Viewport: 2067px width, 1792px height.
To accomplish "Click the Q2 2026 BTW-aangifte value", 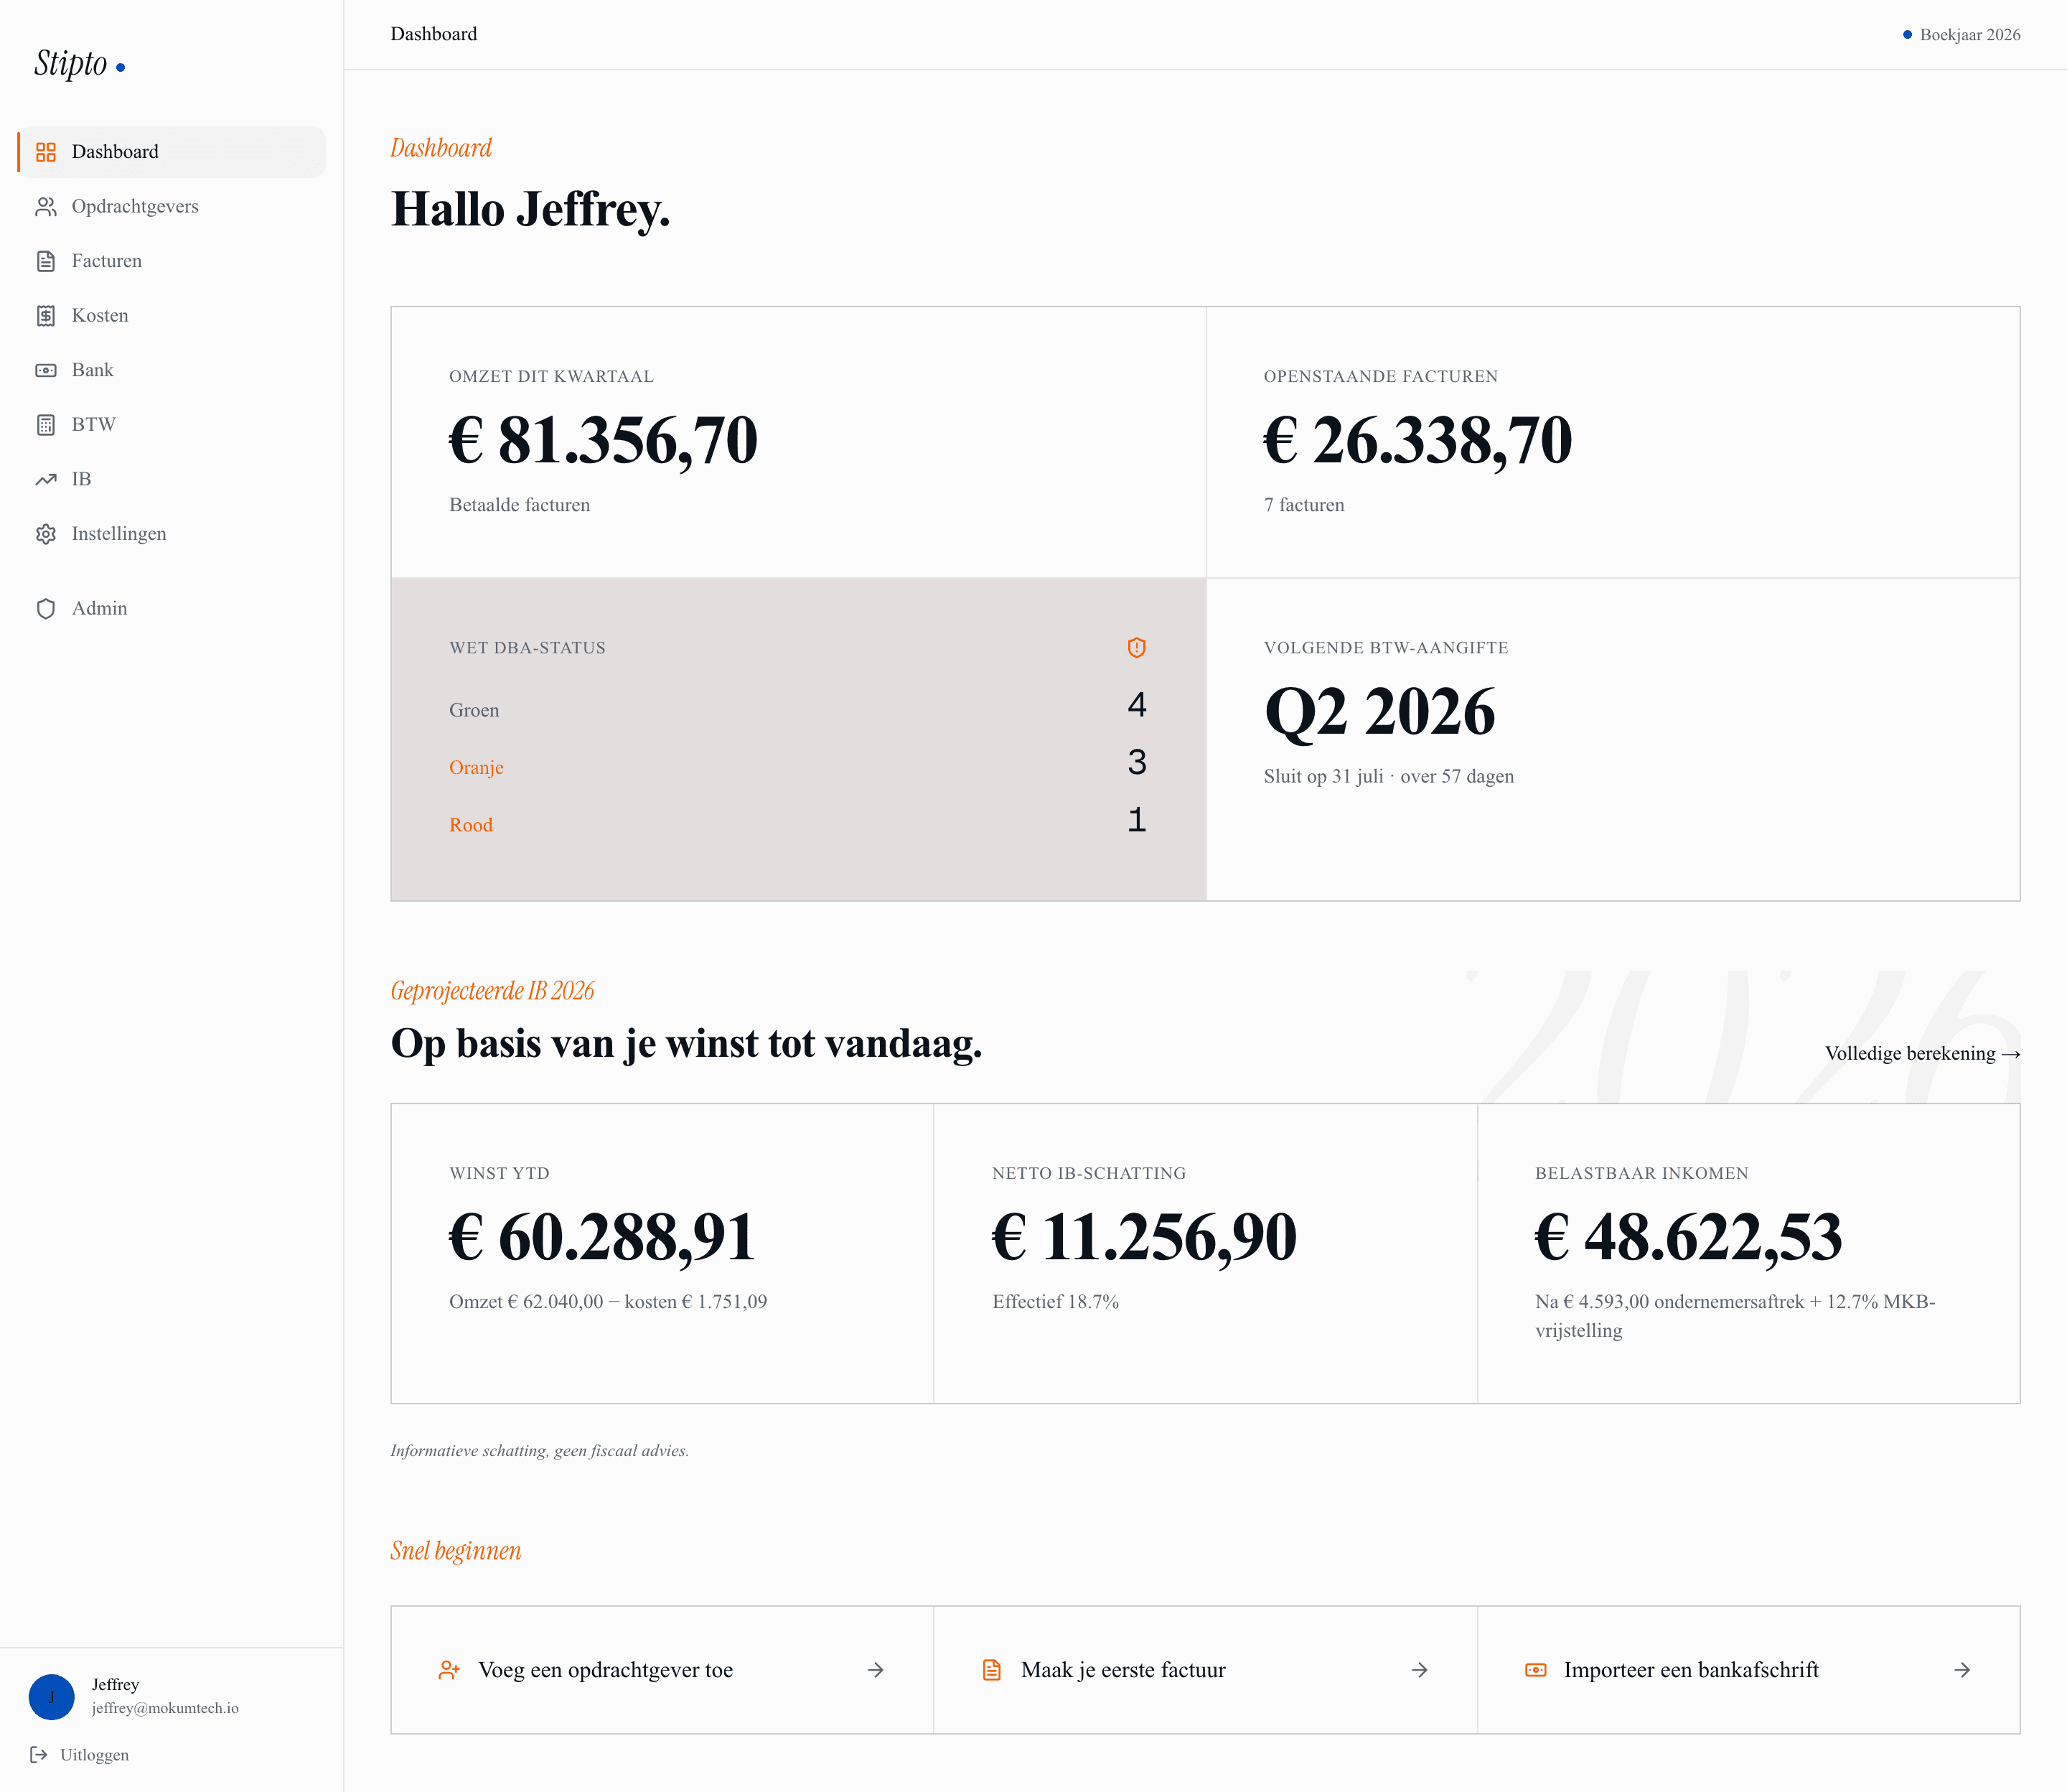I will pyautogui.click(x=1379, y=713).
